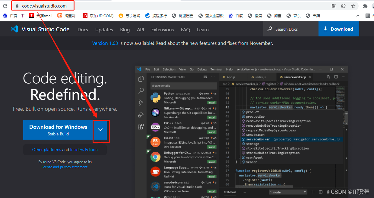The height and width of the screenshot is (198, 374).
Task: Open the Other platforms link
Action: (x=46, y=150)
